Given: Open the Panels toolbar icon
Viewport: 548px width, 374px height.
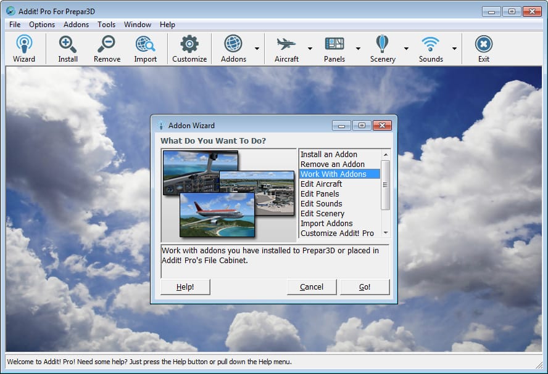Looking at the screenshot, I should (334, 48).
